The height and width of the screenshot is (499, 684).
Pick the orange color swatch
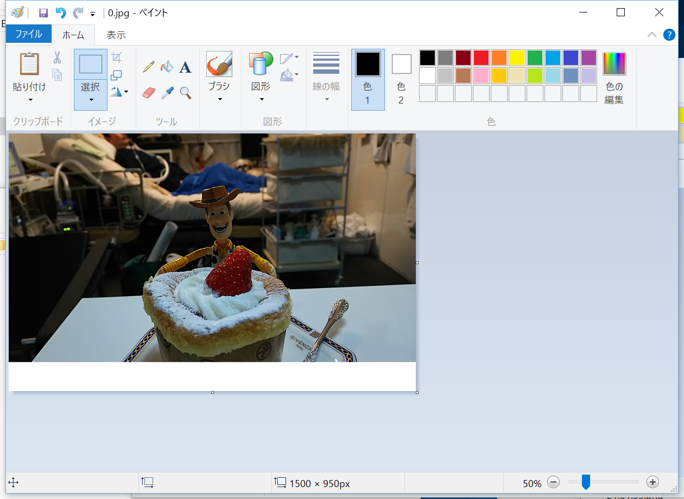coord(499,57)
